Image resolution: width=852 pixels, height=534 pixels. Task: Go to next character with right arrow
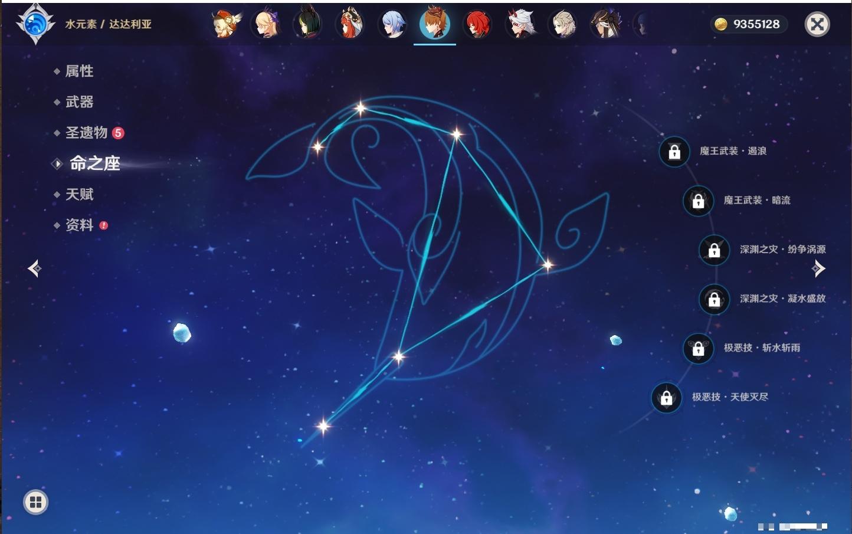(x=818, y=268)
